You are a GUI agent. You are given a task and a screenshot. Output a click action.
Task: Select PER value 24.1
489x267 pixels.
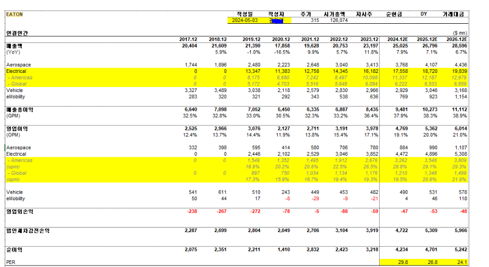coord(463,262)
